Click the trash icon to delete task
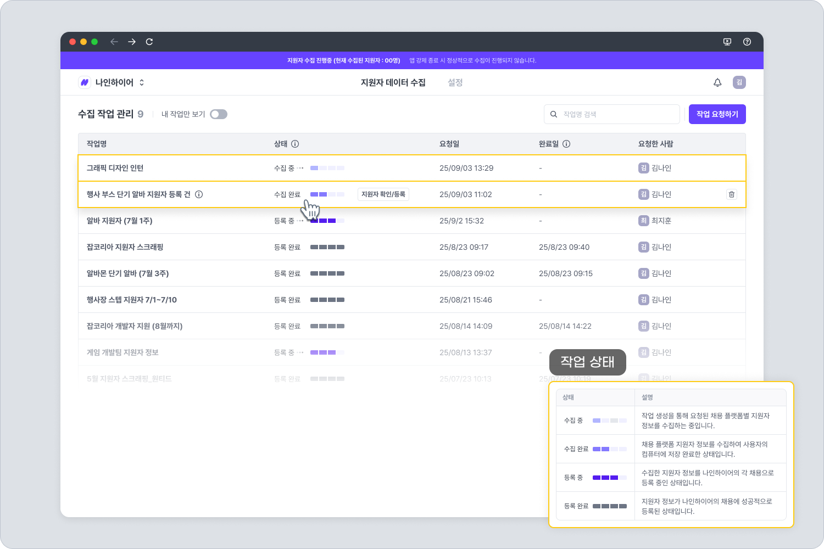The width and height of the screenshot is (824, 549). (x=731, y=194)
